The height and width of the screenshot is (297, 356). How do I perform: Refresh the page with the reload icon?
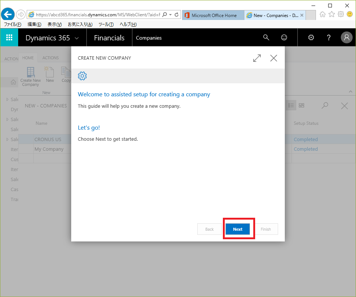(x=177, y=14)
